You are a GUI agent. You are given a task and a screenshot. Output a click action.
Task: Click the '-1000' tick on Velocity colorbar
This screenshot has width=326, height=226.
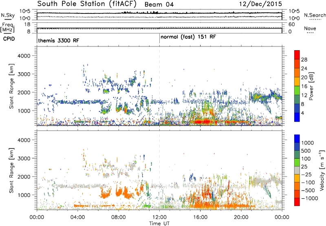pos(309,198)
